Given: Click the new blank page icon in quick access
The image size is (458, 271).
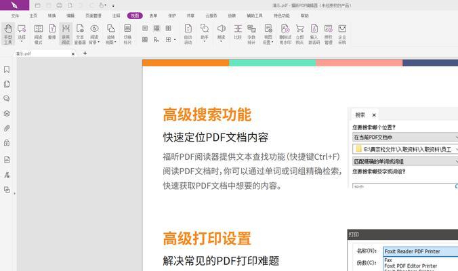Looking at the screenshot, I should [x=70, y=5].
